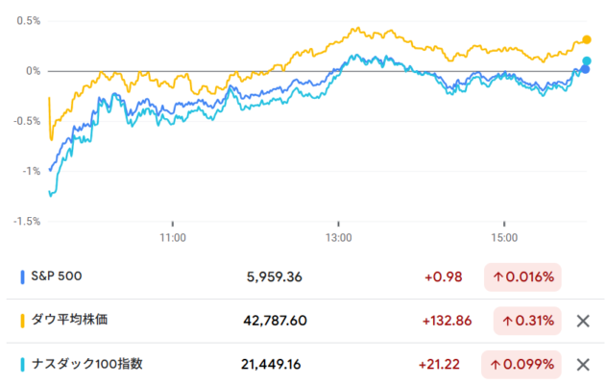Select the cyan ナスダック100指数 color marker
Image resolution: width=606 pixels, height=384 pixels.
click(22, 364)
